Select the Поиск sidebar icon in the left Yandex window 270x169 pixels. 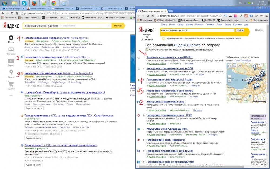(11, 38)
